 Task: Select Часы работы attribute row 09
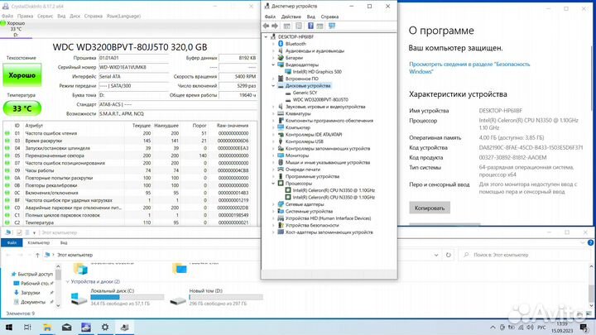[x=130, y=170]
